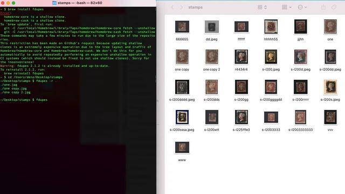Select the file named one
The image size is (345, 194).
330,26
